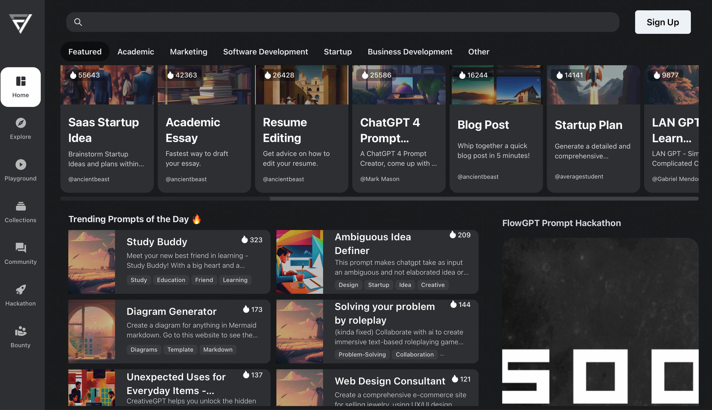Expand the Other category dropdown
The width and height of the screenshot is (712, 410).
[478, 51]
